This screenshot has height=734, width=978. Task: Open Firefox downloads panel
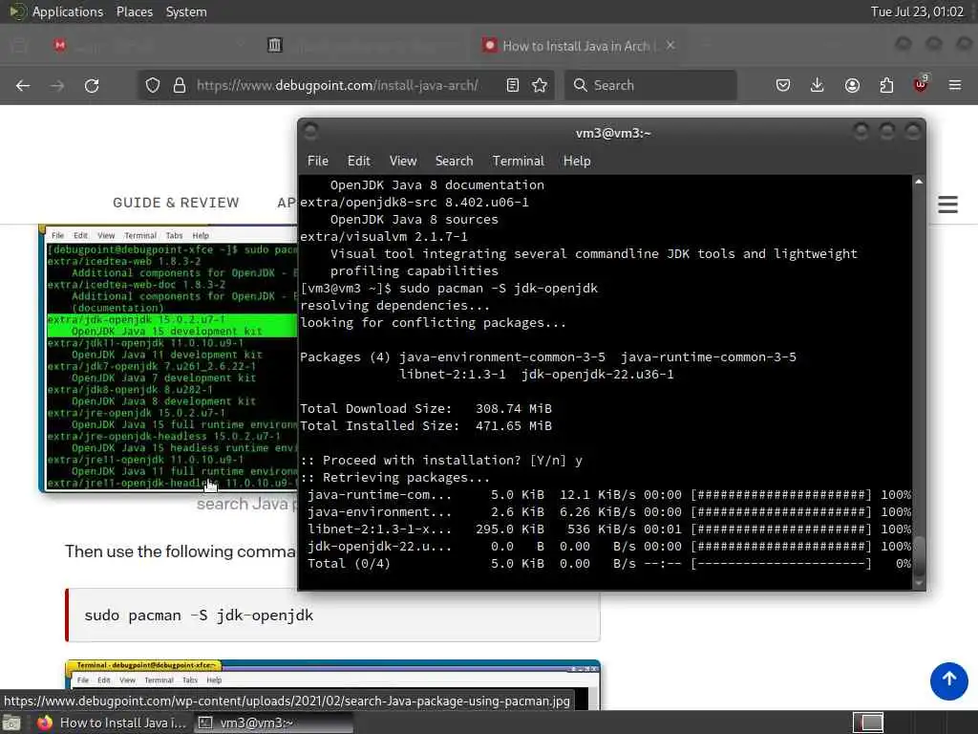[818, 85]
